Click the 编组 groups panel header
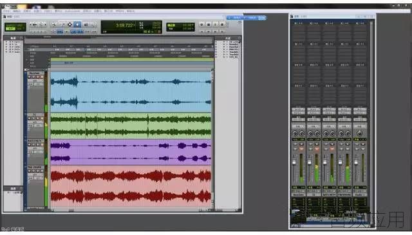This screenshot has height=235, width=412. pos(13,189)
